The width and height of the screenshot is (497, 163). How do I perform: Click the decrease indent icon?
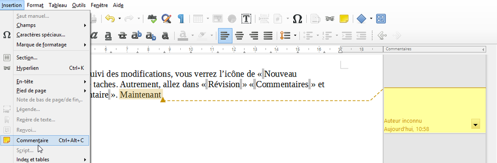point(361,36)
